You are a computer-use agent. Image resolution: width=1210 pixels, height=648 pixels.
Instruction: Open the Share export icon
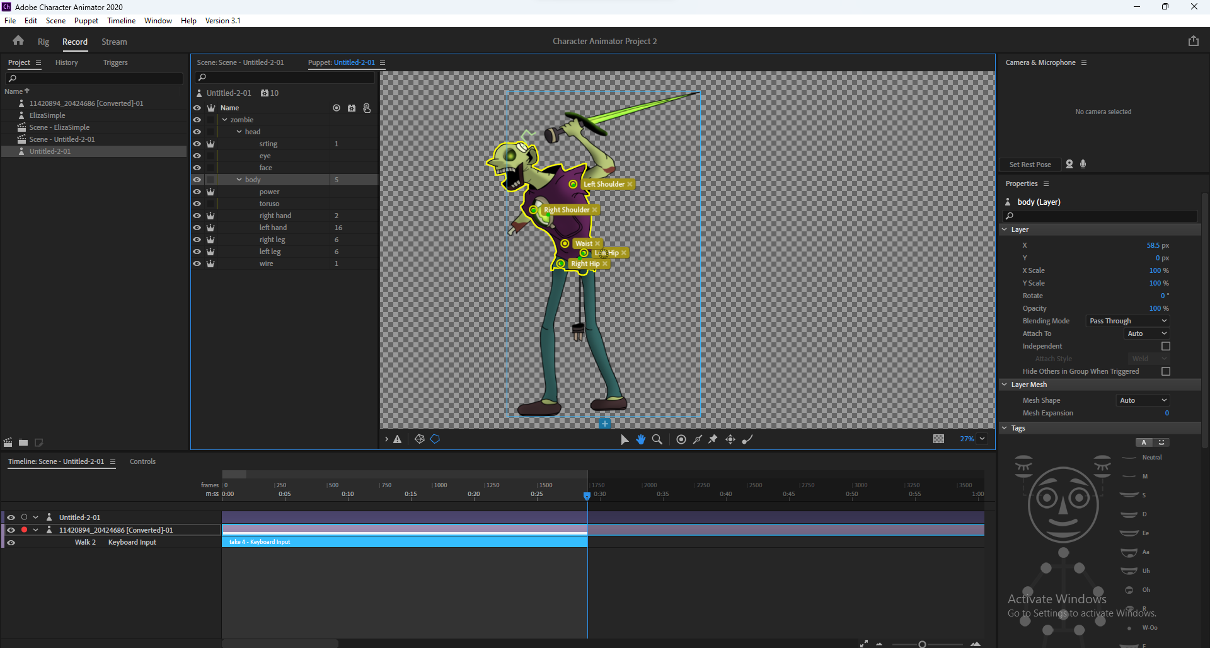[x=1194, y=41]
